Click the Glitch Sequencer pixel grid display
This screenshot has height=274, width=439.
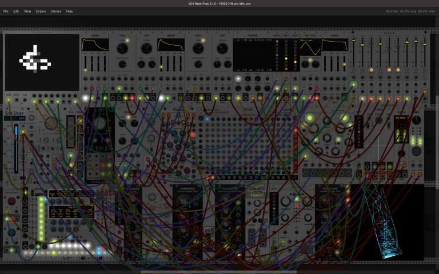(42, 62)
